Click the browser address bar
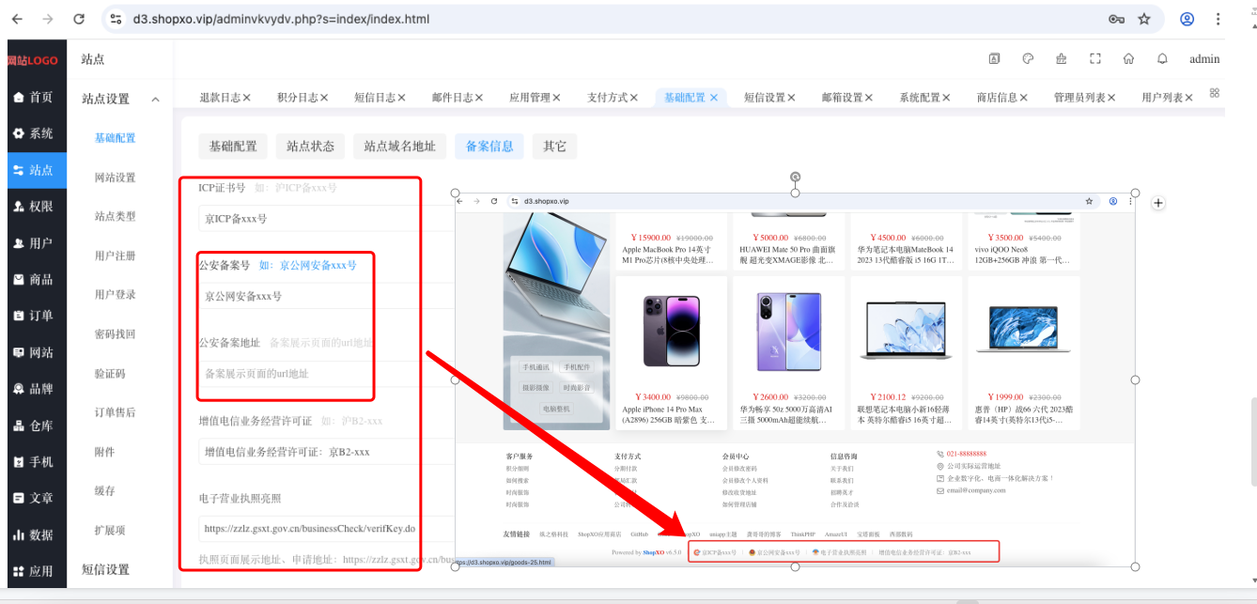The image size is (1257, 604). point(601,19)
